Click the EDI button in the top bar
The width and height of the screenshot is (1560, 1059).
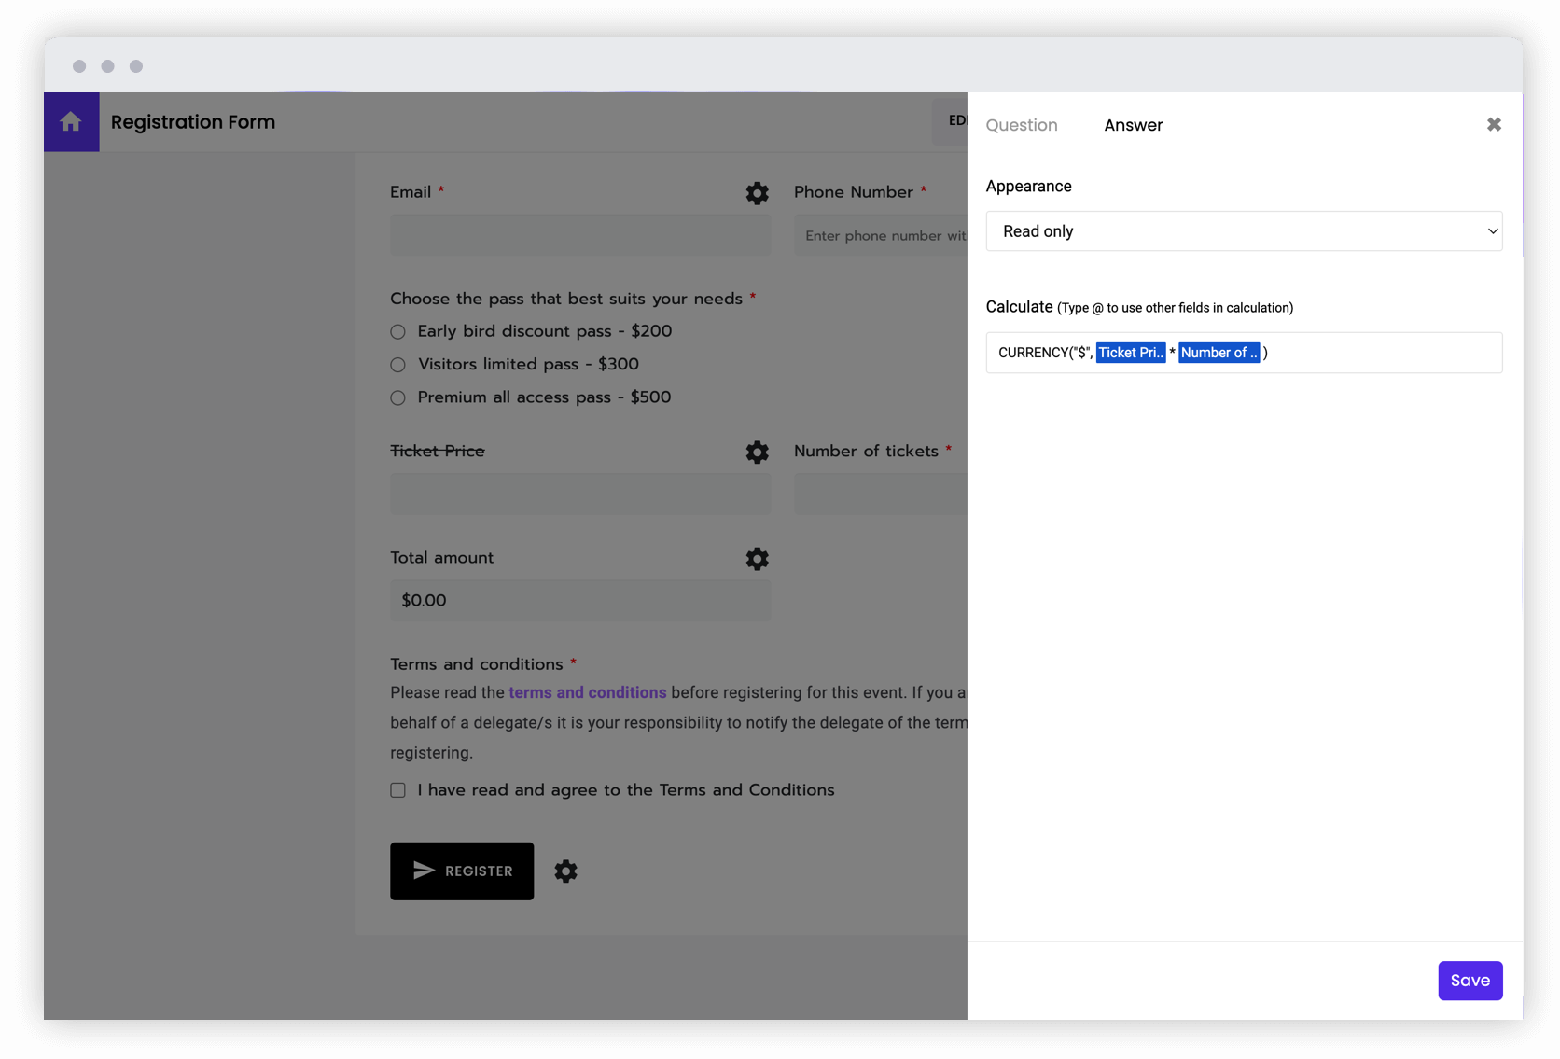click(x=955, y=120)
